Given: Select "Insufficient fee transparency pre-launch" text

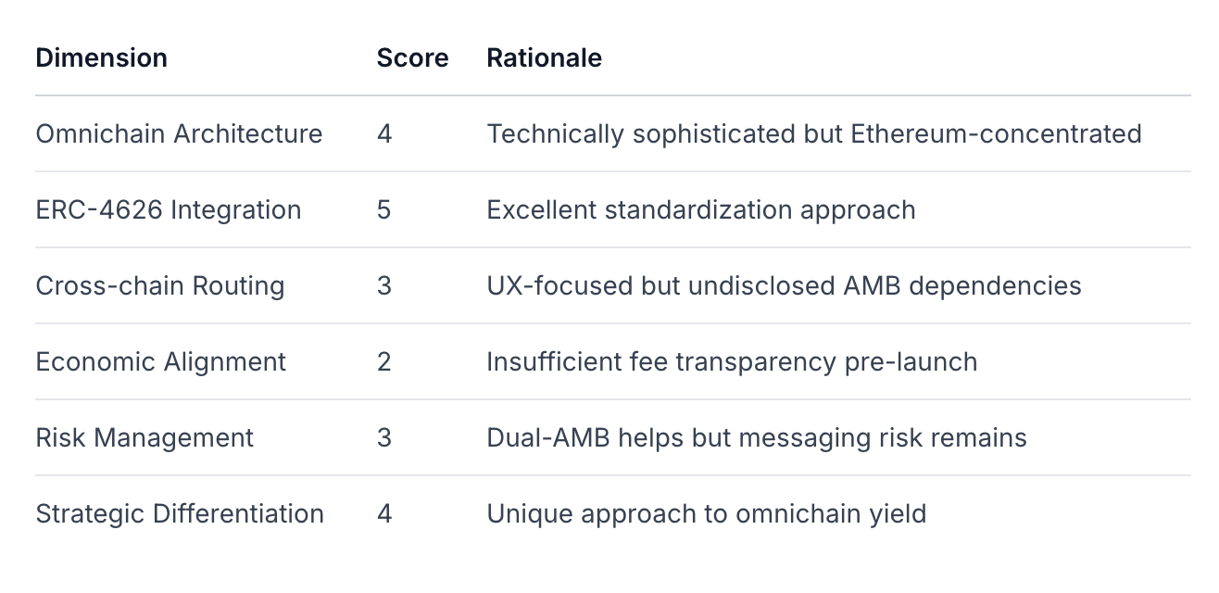Looking at the screenshot, I should 732,361.
